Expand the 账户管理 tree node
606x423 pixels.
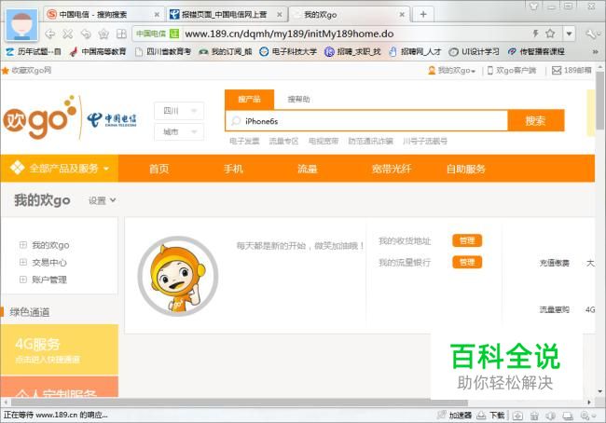(23, 280)
